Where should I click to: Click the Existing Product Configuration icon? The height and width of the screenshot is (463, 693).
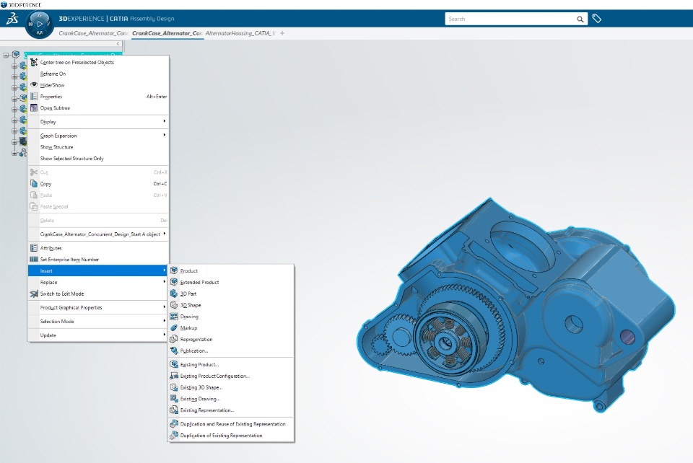174,376
